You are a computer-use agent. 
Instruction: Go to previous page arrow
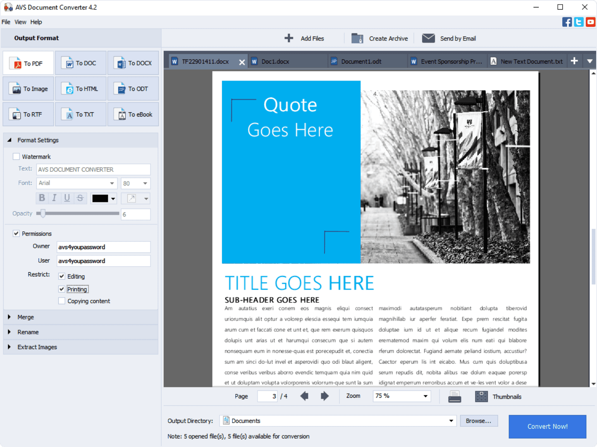point(304,396)
